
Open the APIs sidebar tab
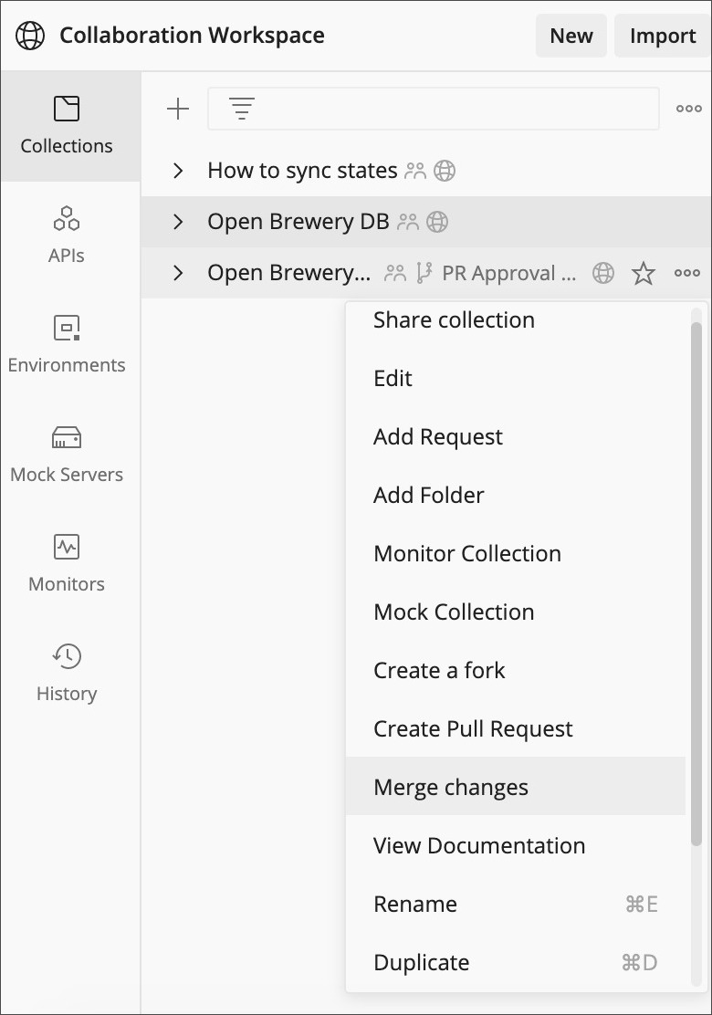click(67, 235)
